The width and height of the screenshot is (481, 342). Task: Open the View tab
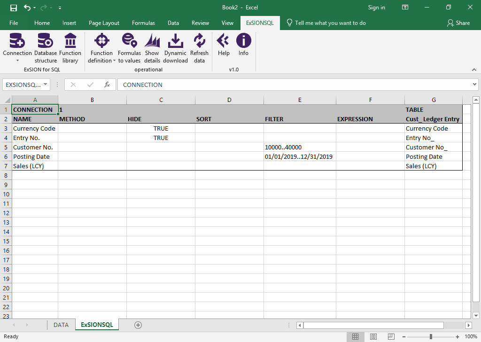[227, 23]
